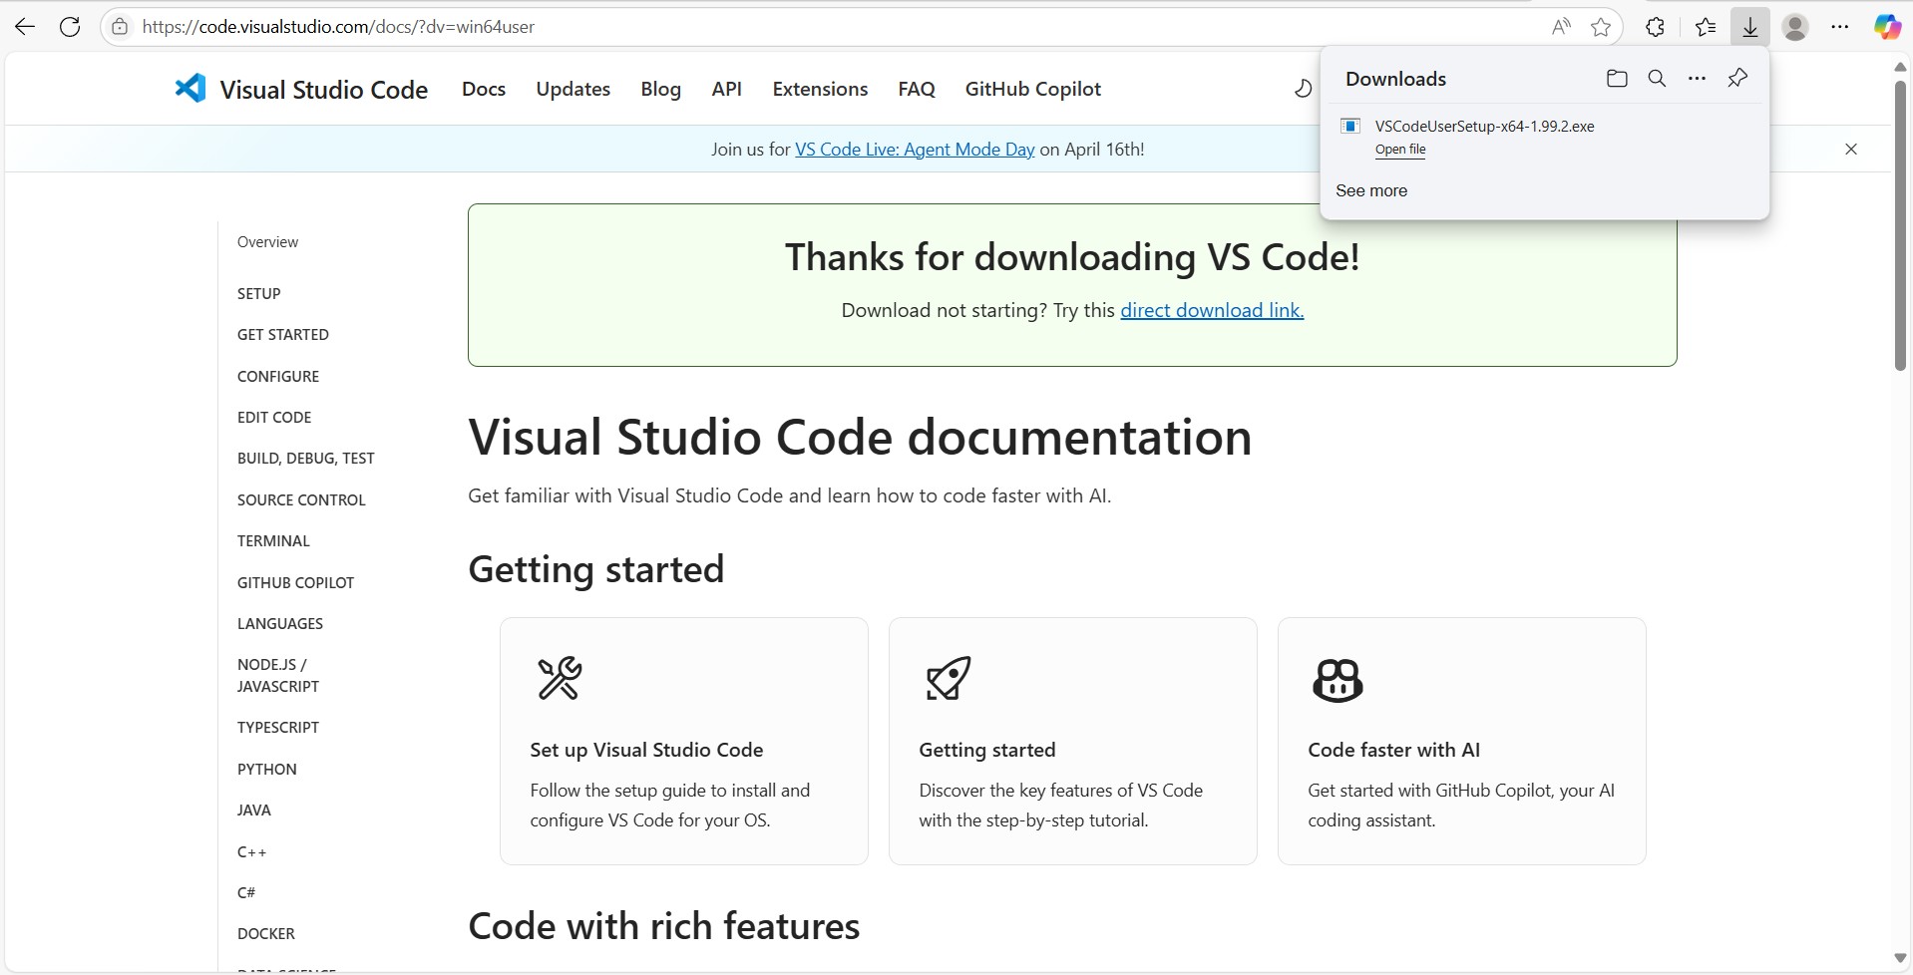Expand the GITHUB COPILOT sidebar section
The width and height of the screenshot is (1913, 975).
pos(295,583)
